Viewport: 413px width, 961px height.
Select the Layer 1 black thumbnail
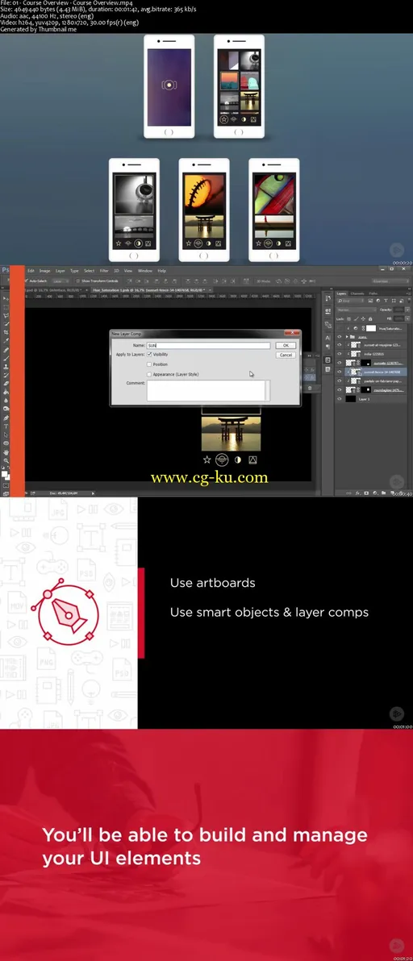pos(351,399)
